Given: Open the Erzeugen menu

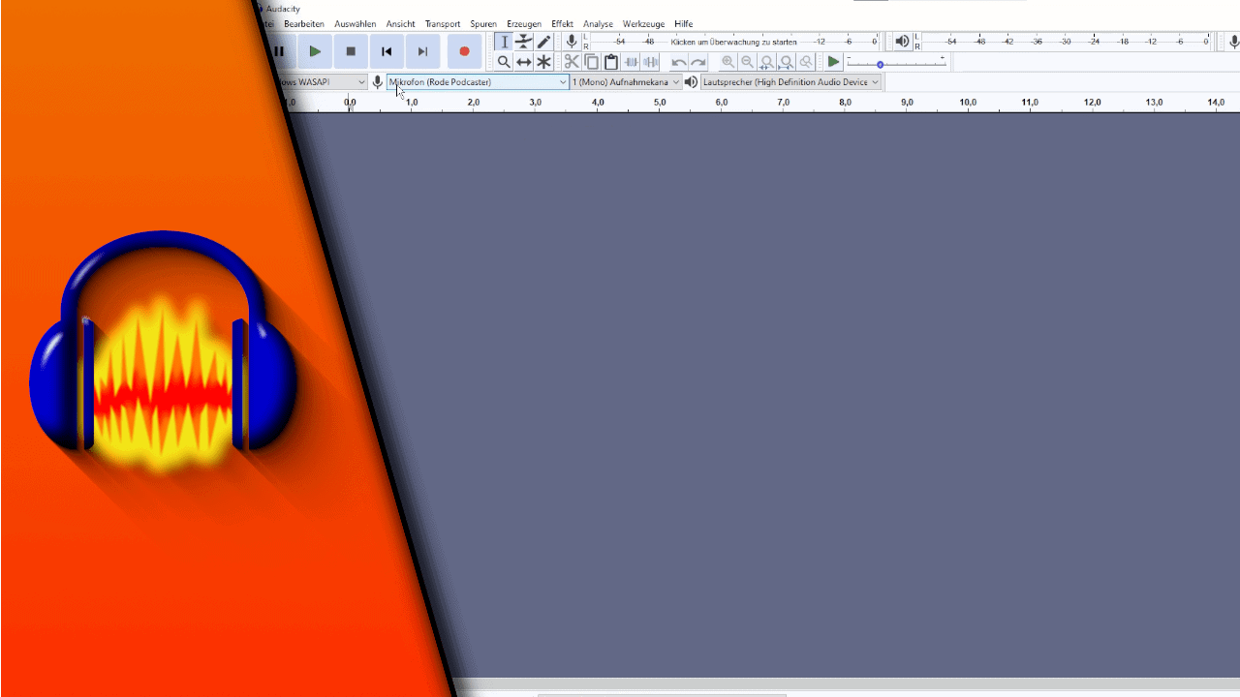Looking at the screenshot, I should pyautogui.click(x=524, y=24).
